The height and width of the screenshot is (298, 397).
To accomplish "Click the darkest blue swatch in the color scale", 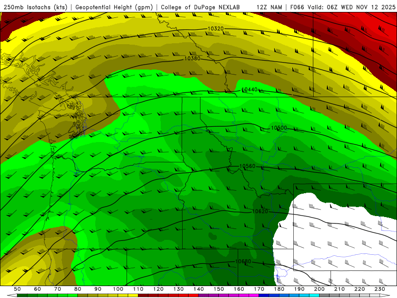I will coord(264,295).
